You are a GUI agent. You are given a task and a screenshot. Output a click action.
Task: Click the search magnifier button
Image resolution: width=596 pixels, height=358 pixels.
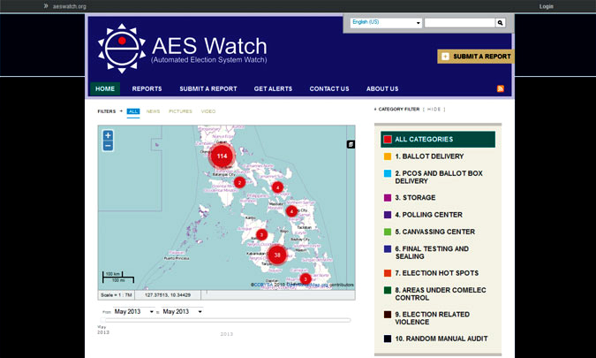(501, 23)
